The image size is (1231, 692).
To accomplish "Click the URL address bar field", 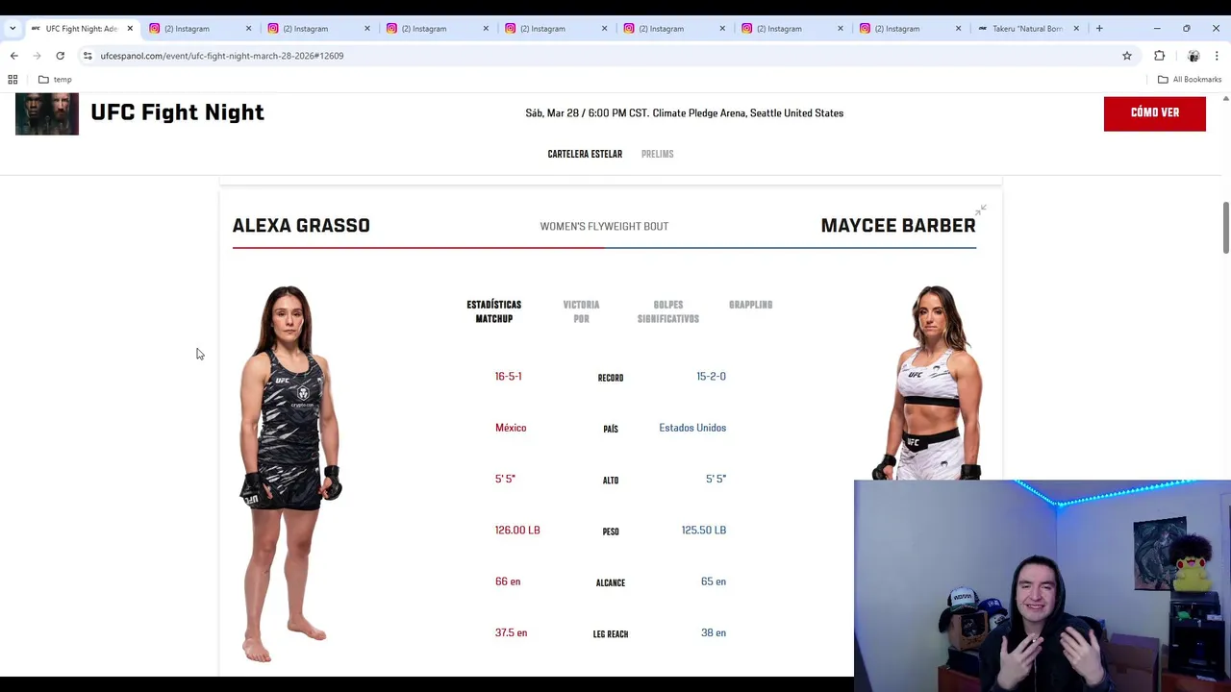I will click(x=606, y=56).
